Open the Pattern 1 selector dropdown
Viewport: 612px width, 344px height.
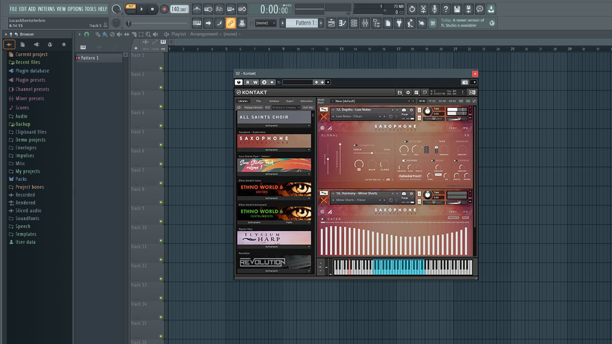[301, 23]
